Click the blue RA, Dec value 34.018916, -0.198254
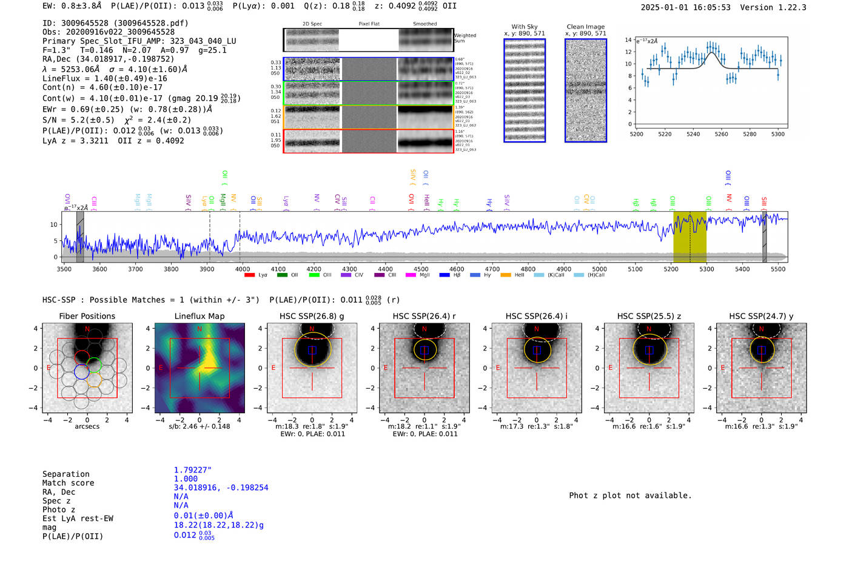Screen dimensions: 849x578 click(x=221, y=488)
